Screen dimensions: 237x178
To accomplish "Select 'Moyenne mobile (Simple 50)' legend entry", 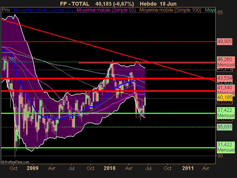I will 106,10.
